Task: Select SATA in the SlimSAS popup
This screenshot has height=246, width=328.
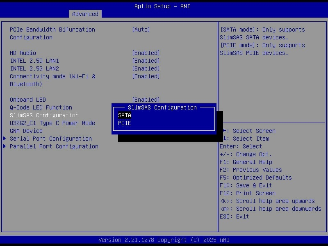Action: coord(125,115)
